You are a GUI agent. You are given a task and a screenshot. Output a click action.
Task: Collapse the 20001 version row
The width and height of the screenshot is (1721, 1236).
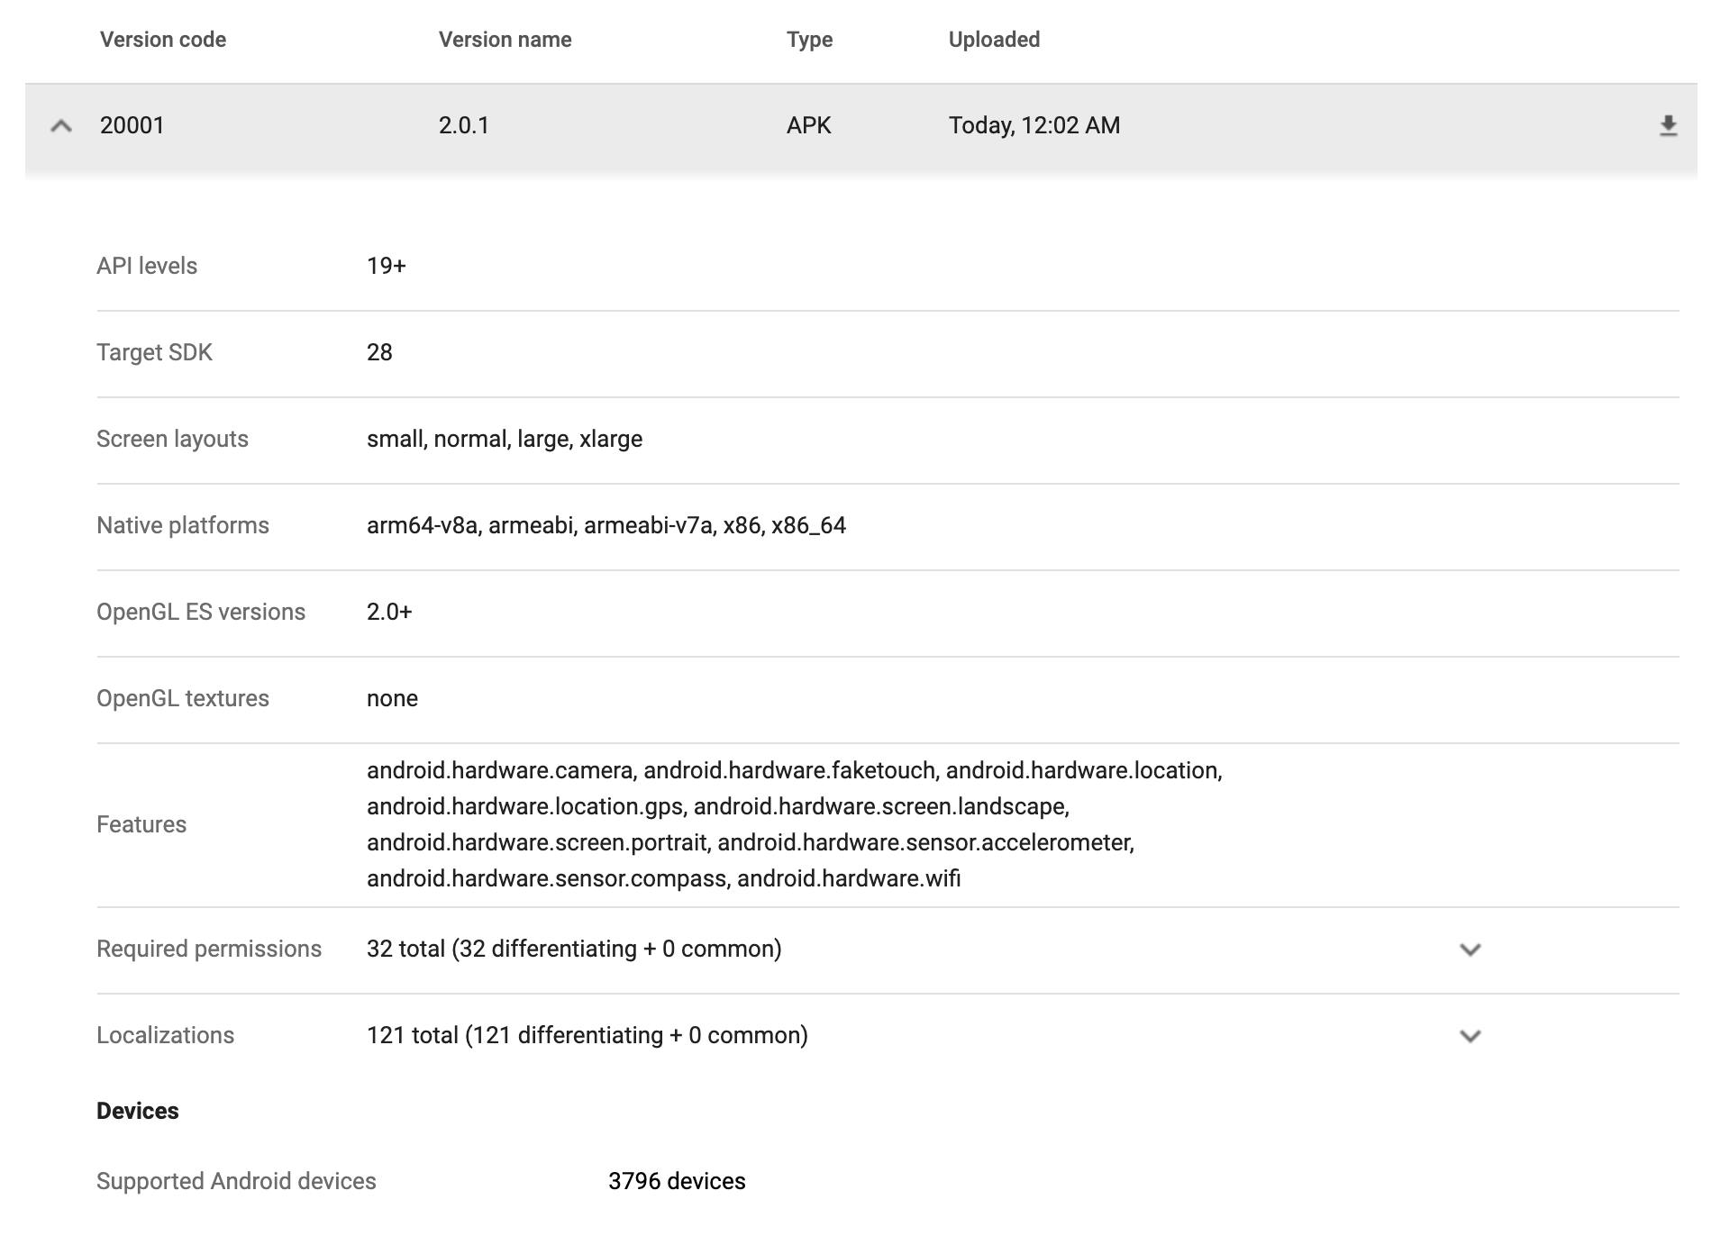point(61,126)
